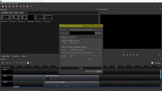This screenshot has height=91, width=162.
Task: Click the Undo arrow icon
Action: [x=13, y=6]
